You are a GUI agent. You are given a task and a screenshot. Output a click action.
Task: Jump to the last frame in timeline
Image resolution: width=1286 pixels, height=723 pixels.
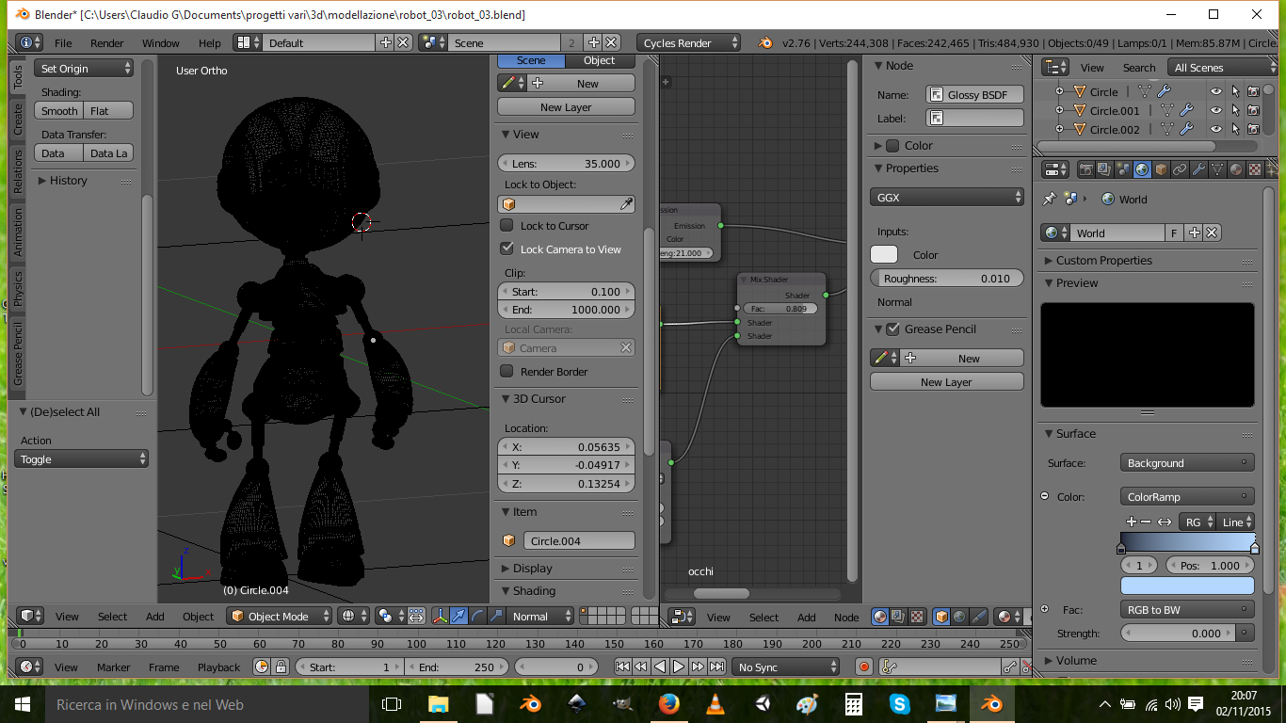(x=717, y=667)
